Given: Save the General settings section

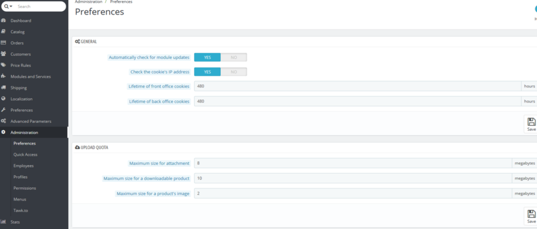Looking at the screenshot, I should [x=531, y=124].
